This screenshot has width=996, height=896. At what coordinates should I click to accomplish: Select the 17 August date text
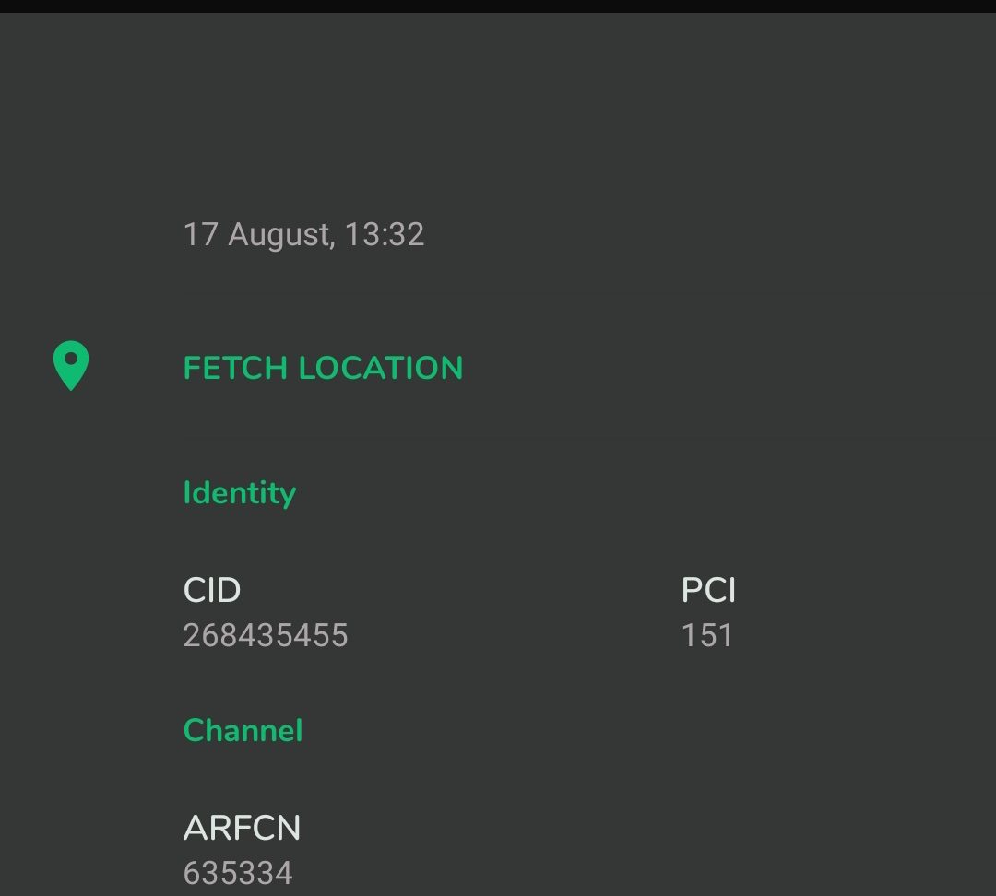tap(256, 234)
